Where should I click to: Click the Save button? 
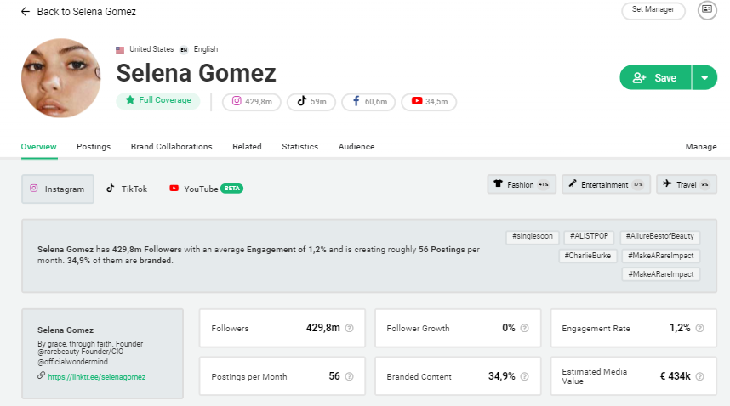pos(655,77)
